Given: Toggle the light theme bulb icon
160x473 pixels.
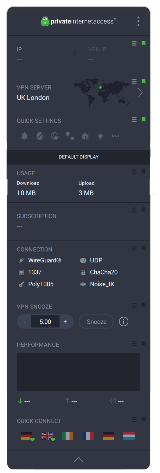Looking at the screenshot, I should coord(100,136).
